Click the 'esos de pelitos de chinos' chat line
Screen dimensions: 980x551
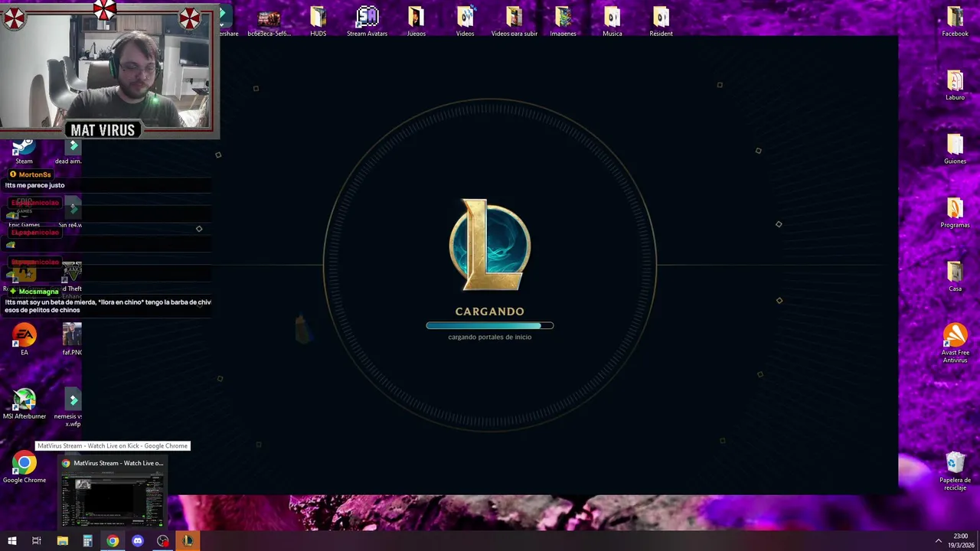[x=42, y=310]
